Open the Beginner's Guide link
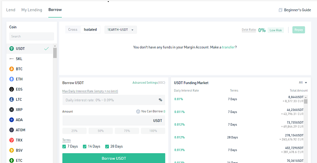 pyautogui.click(x=297, y=10)
